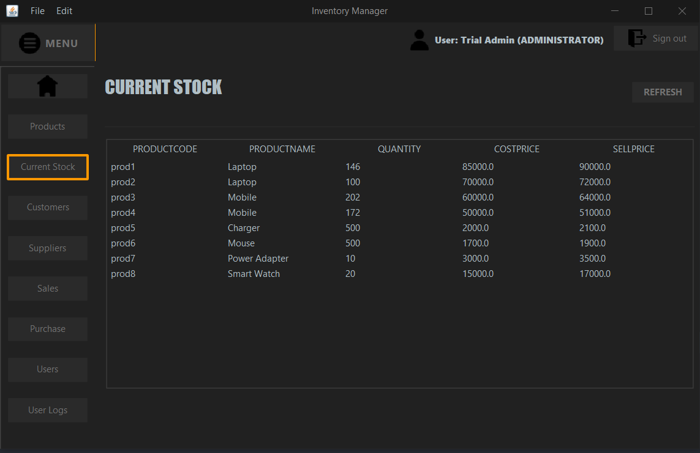Click sell price 1900.0 cell

(x=633, y=243)
